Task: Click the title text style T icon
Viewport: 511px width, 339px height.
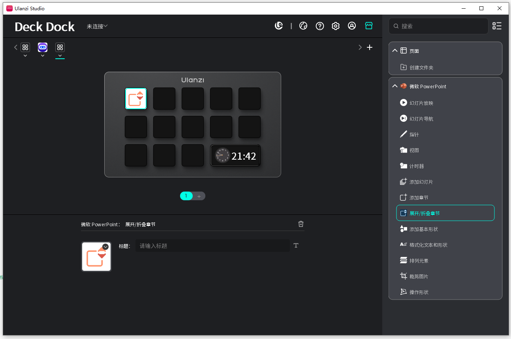Action: coord(296,246)
